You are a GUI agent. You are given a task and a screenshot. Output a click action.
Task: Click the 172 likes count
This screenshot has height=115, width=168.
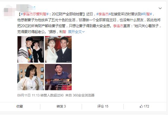coord(146,106)
